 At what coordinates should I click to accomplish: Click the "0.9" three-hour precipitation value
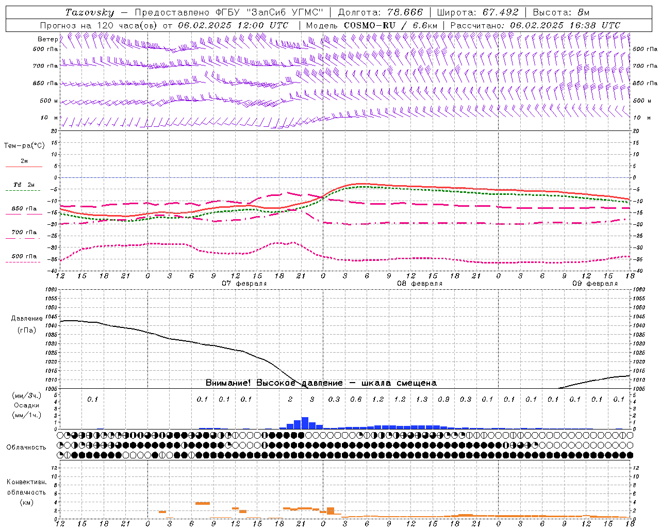click(x=443, y=399)
